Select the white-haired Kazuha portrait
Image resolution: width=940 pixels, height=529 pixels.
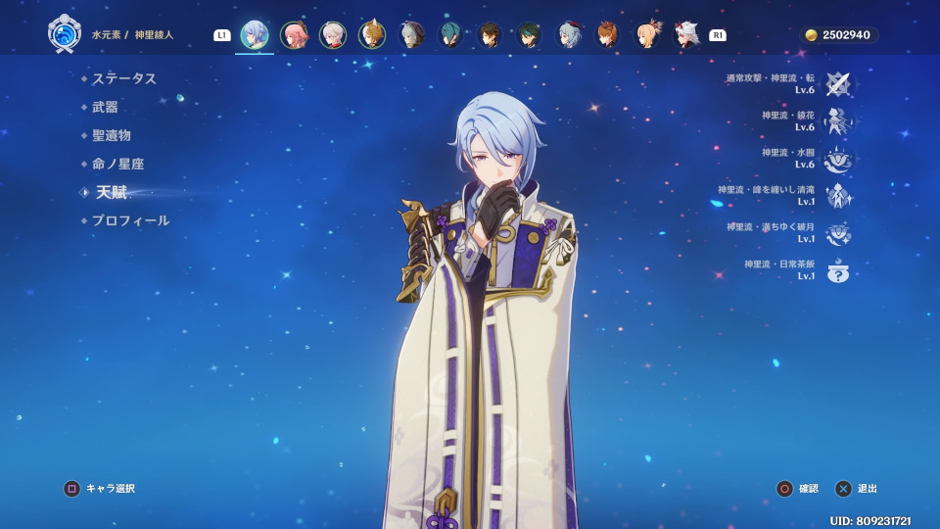click(333, 35)
